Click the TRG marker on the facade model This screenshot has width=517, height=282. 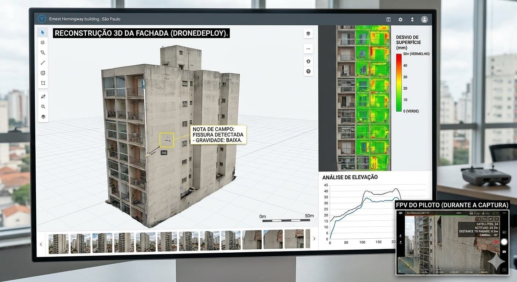tap(163, 152)
